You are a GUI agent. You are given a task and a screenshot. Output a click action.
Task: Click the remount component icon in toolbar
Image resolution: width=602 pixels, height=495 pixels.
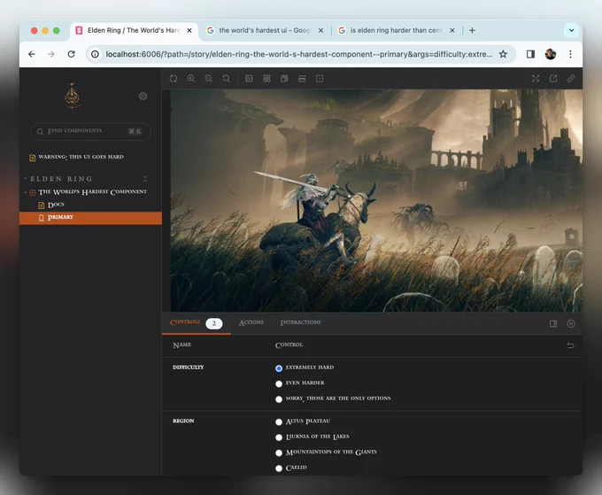point(174,79)
